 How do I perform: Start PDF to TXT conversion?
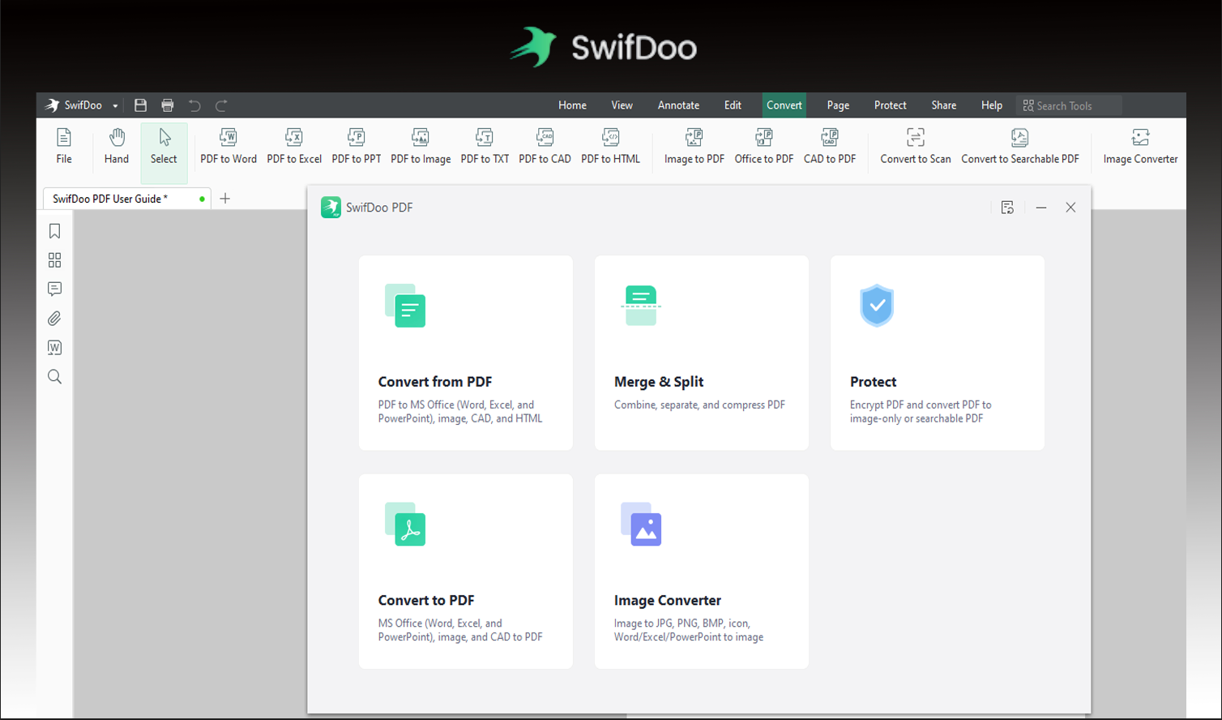tap(485, 146)
